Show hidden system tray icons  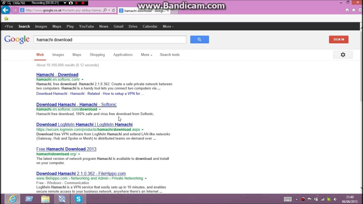[296, 199]
